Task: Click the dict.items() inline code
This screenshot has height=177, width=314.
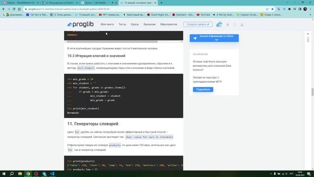Action: coord(86,68)
